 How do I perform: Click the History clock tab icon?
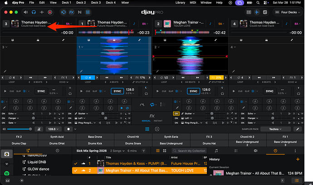click(275, 151)
